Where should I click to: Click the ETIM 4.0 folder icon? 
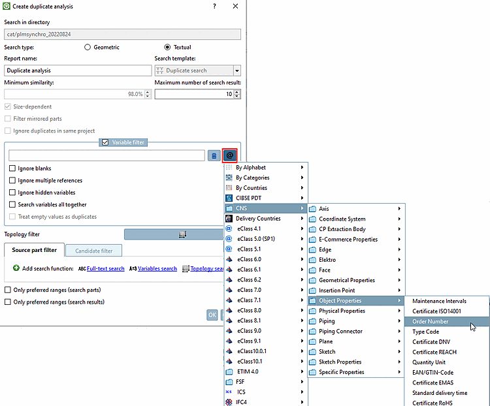pyautogui.click(x=229, y=371)
